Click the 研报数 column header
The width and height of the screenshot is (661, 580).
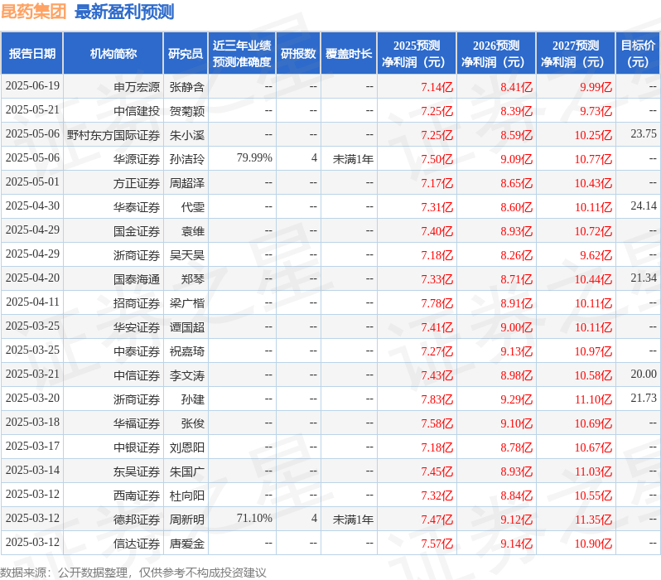pos(298,53)
